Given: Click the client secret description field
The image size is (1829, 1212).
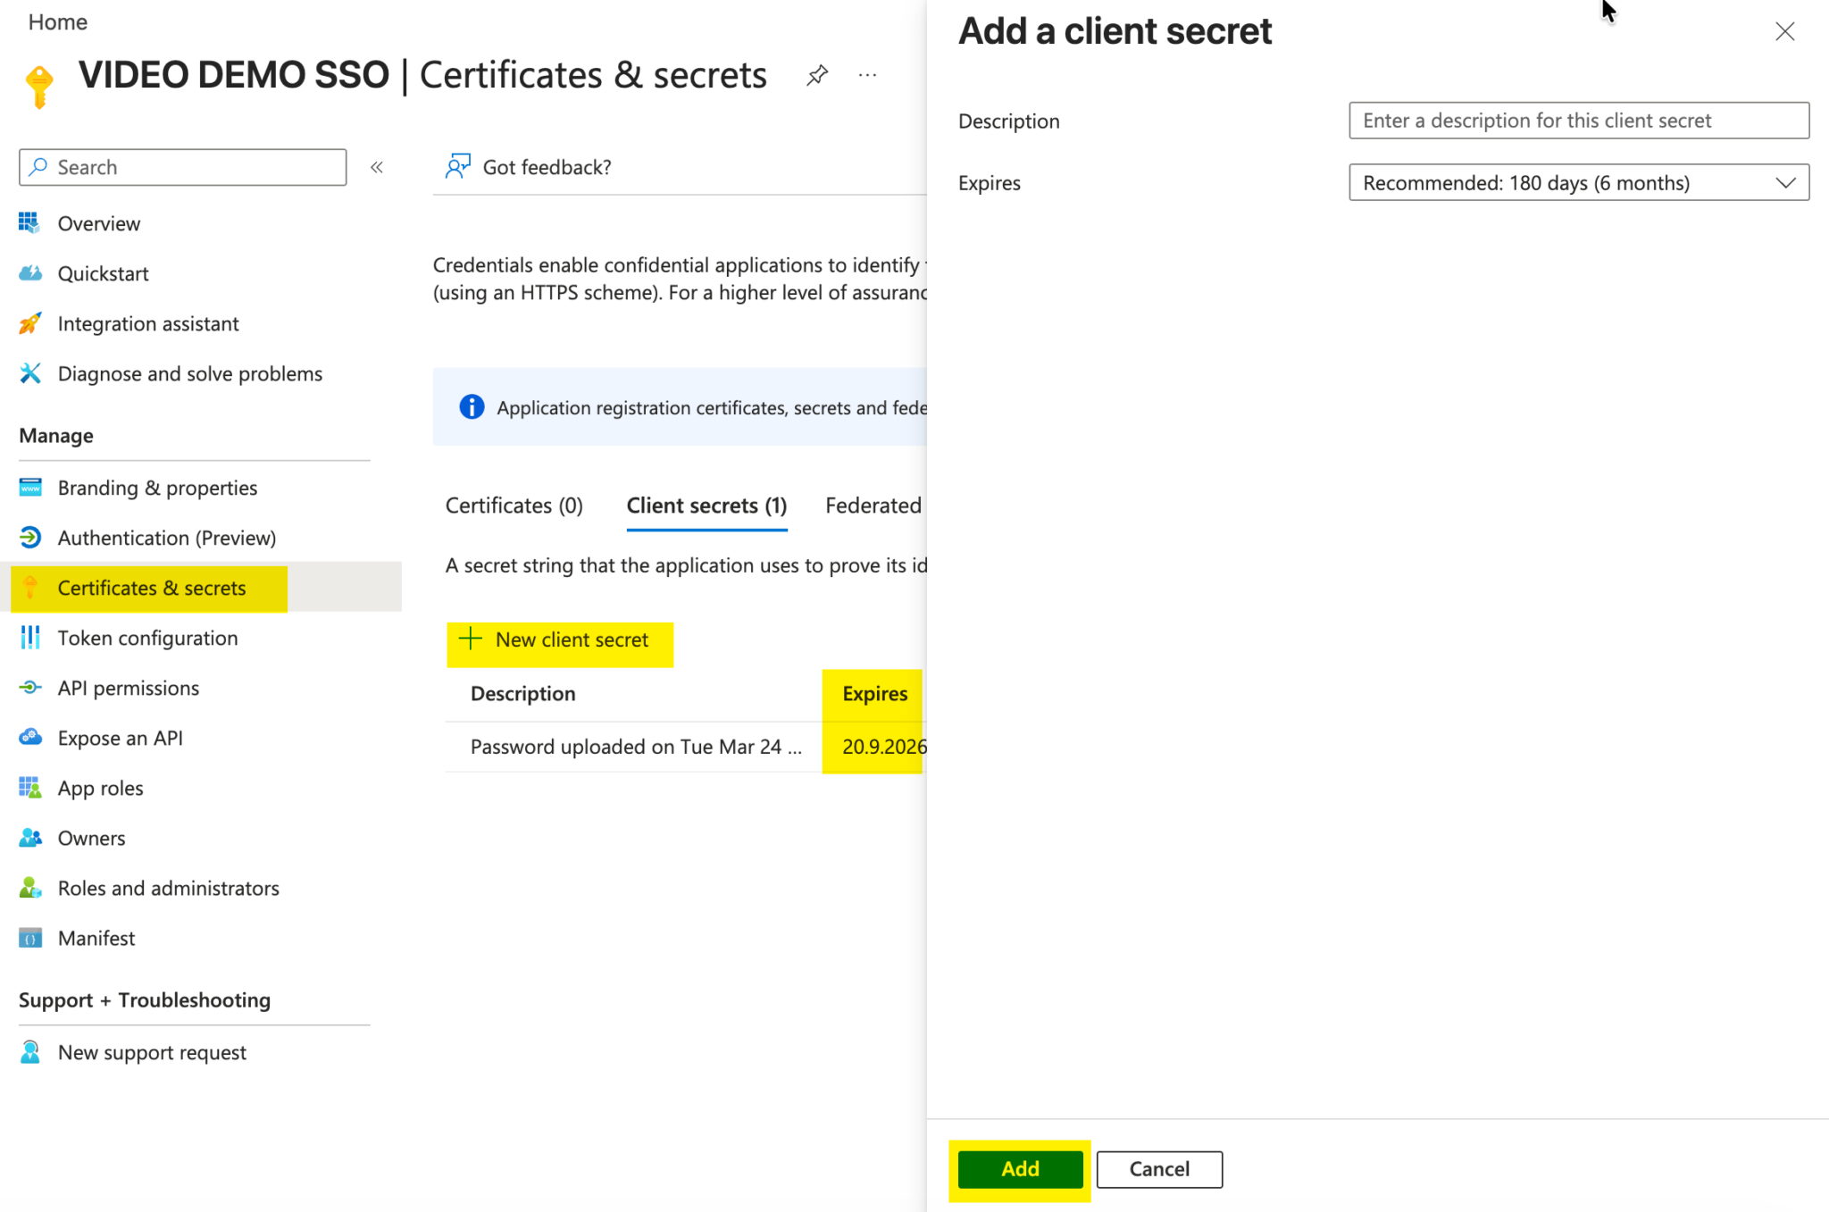Looking at the screenshot, I should (x=1577, y=121).
